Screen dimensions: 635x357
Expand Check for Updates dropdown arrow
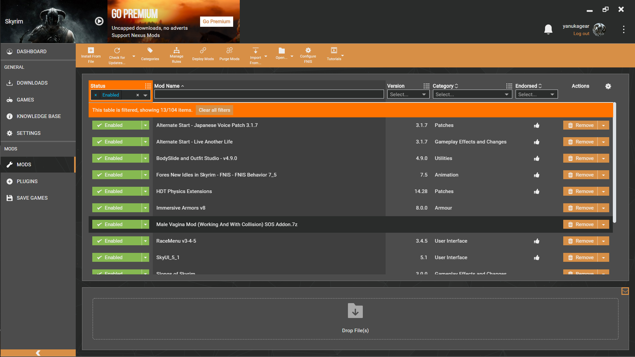point(134,57)
